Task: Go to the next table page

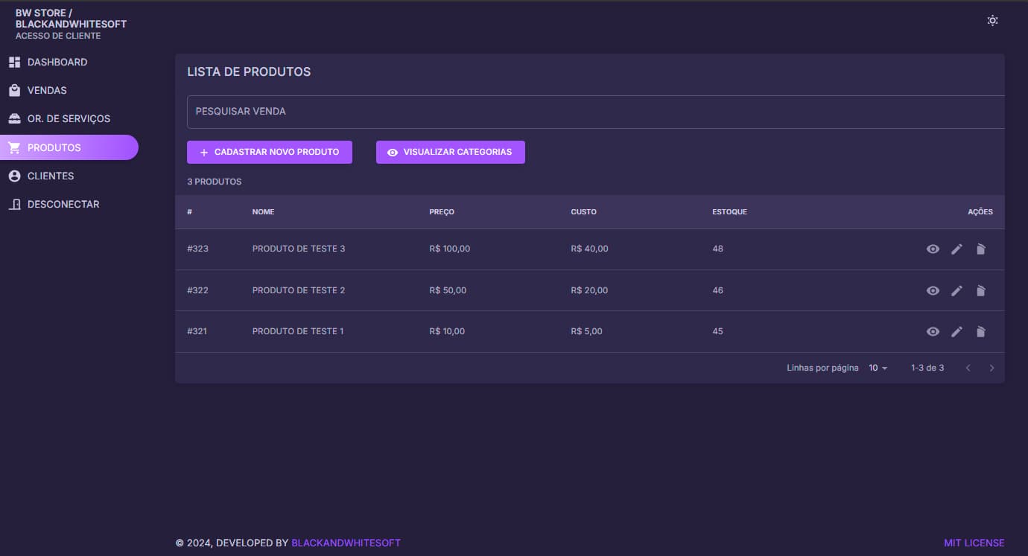Action: tap(991, 368)
